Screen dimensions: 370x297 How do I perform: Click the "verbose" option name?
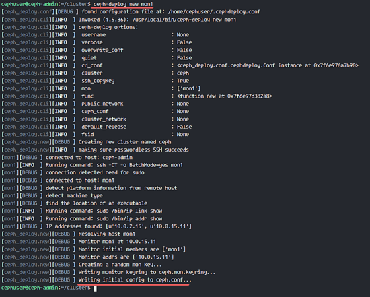point(92,42)
